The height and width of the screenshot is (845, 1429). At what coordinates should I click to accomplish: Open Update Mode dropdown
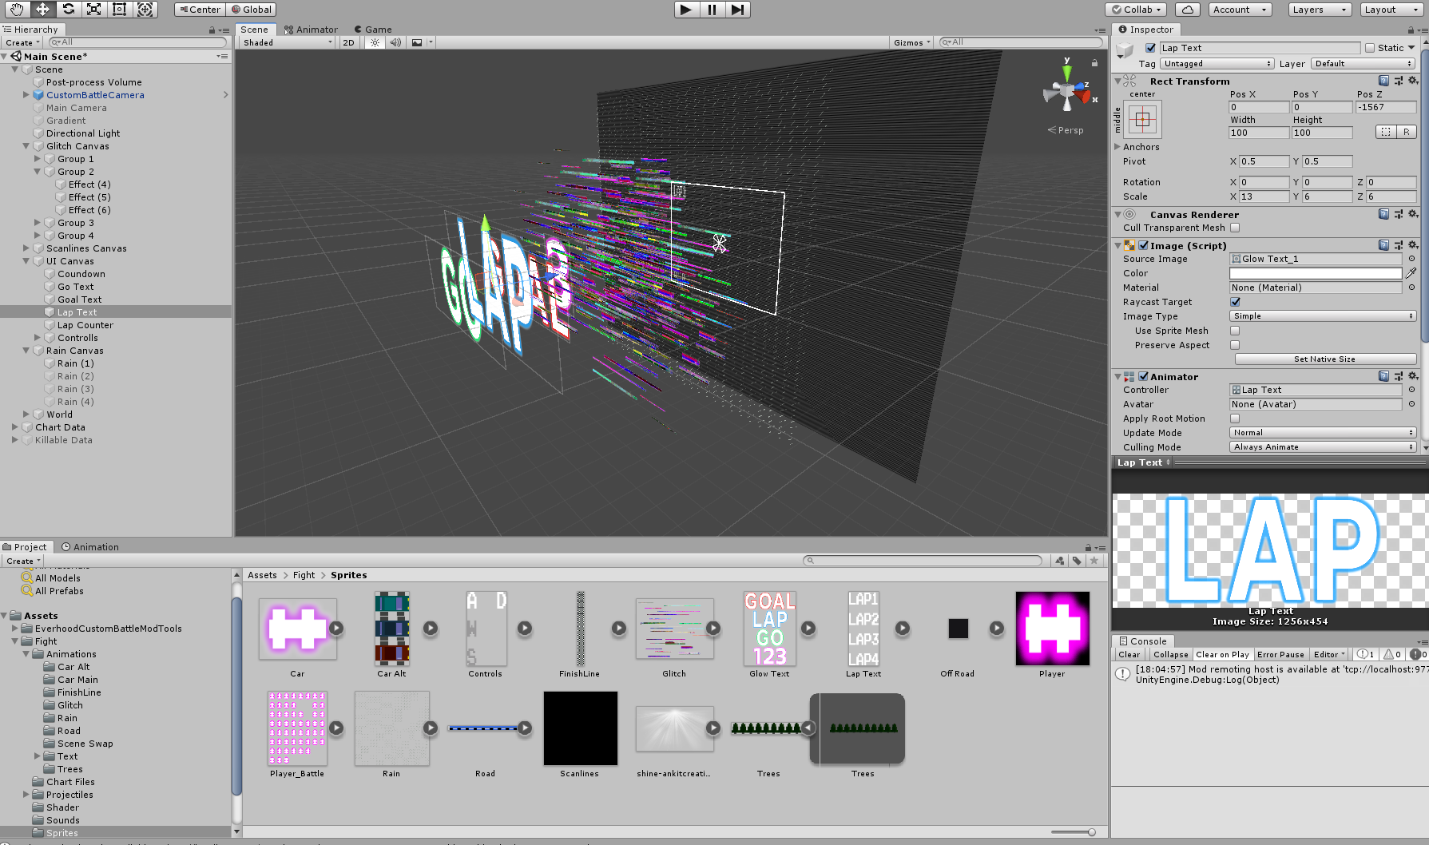click(1323, 433)
